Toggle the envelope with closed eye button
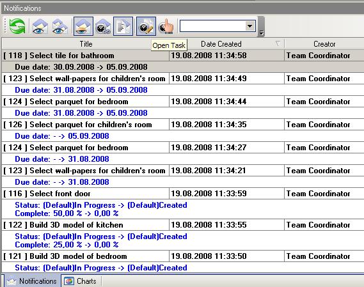The height and width of the screenshot is (287, 364). [83, 26]
